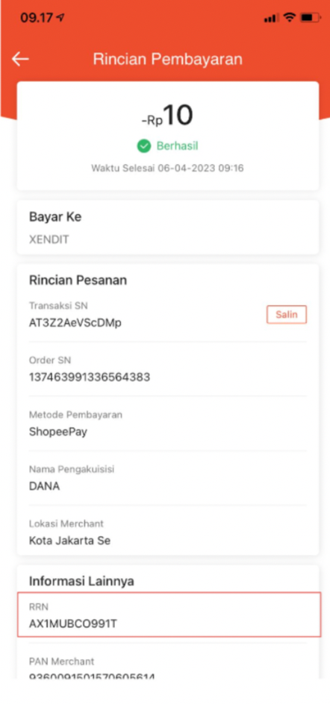This screenshot has height=704, width=330.
Task: Select the Transaksi SN value AT3Z2AeVScDMp
Action: click(x=75, y=322)
